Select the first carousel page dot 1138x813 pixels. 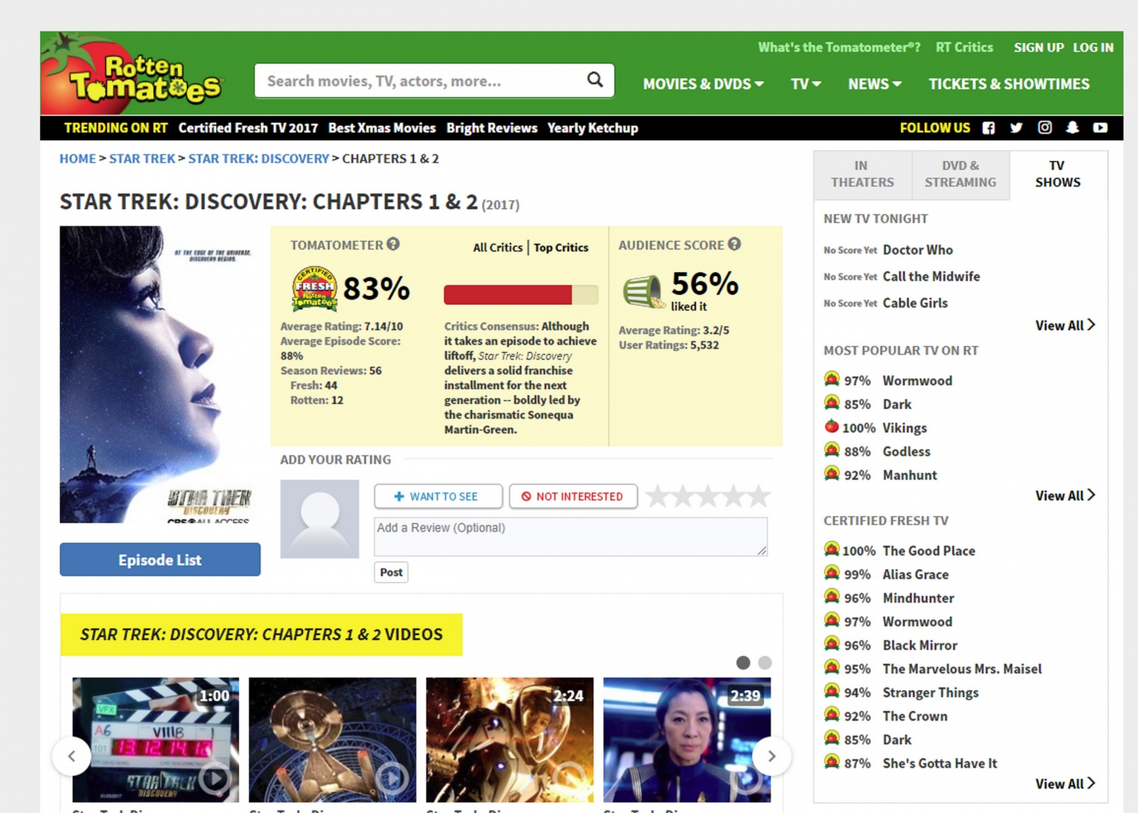743,662
